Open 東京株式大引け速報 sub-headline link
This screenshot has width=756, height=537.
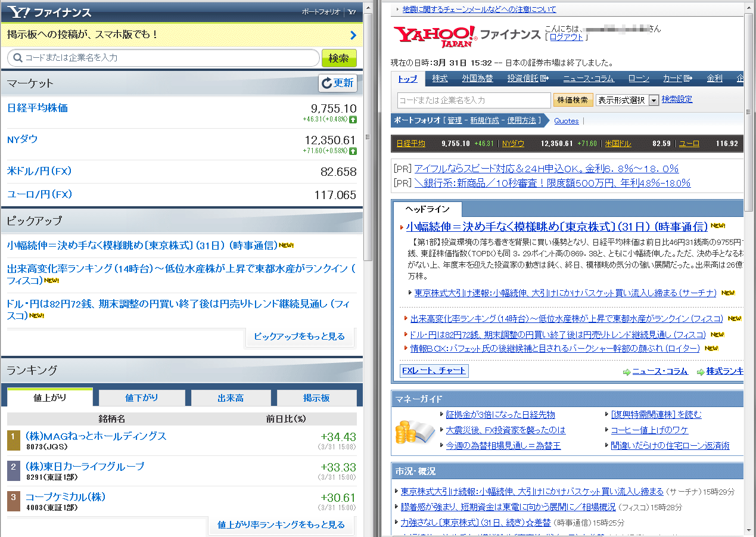565,293
